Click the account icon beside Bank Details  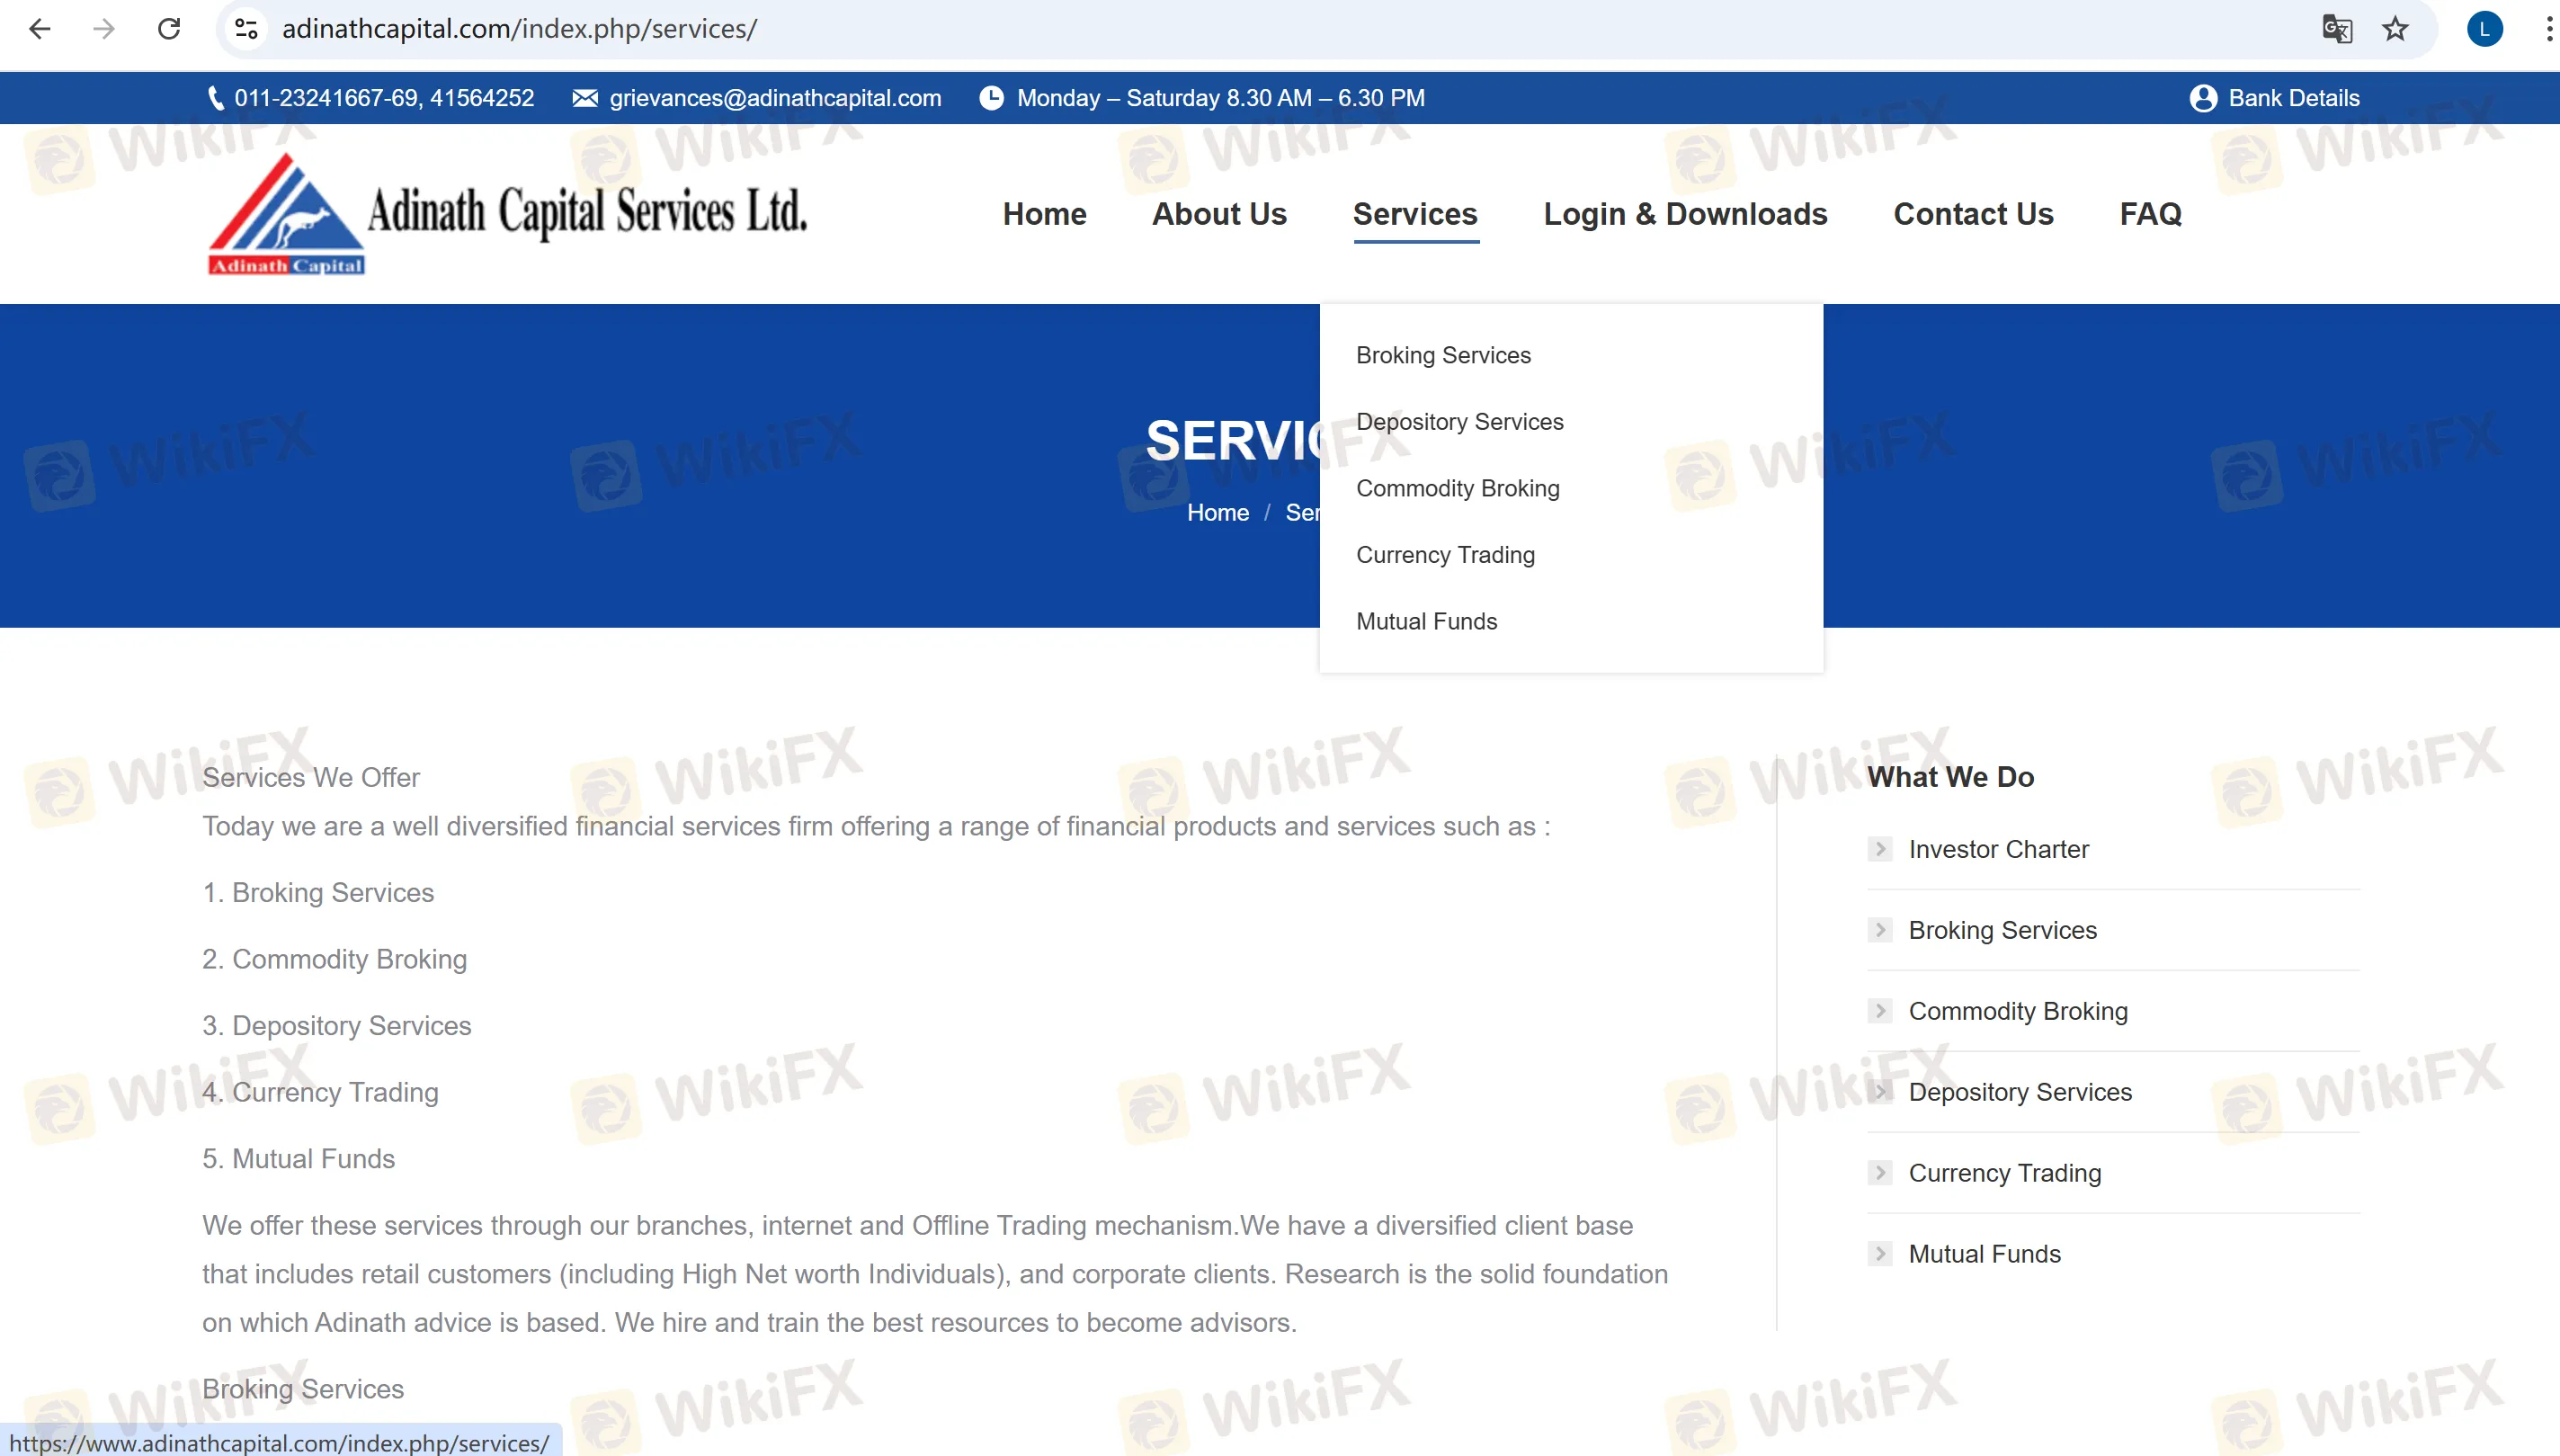click(x=2202, y=97)
